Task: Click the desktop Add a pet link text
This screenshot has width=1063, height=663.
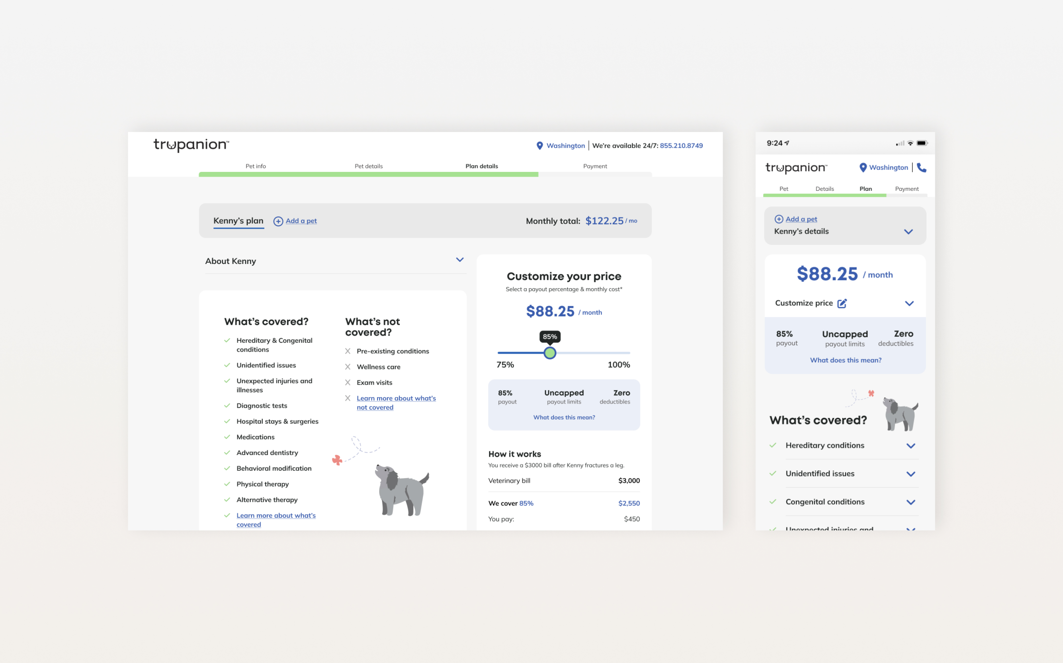Action: pos(301,221)
